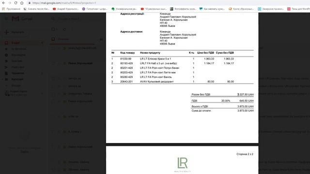Click product code 80201-429

click(x=126, y=68)
